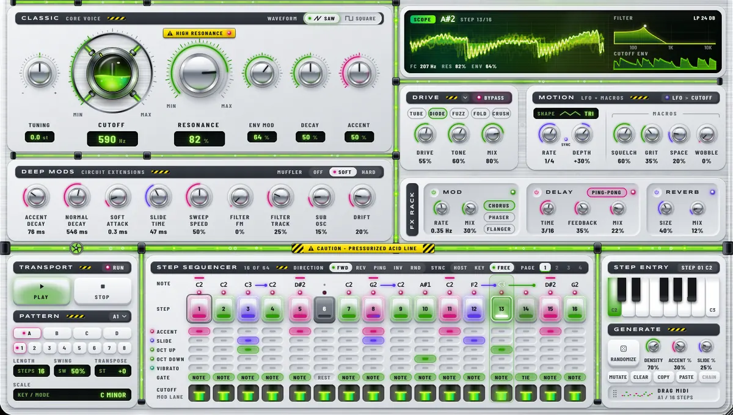Select the Saw waveform

(322, 18)
